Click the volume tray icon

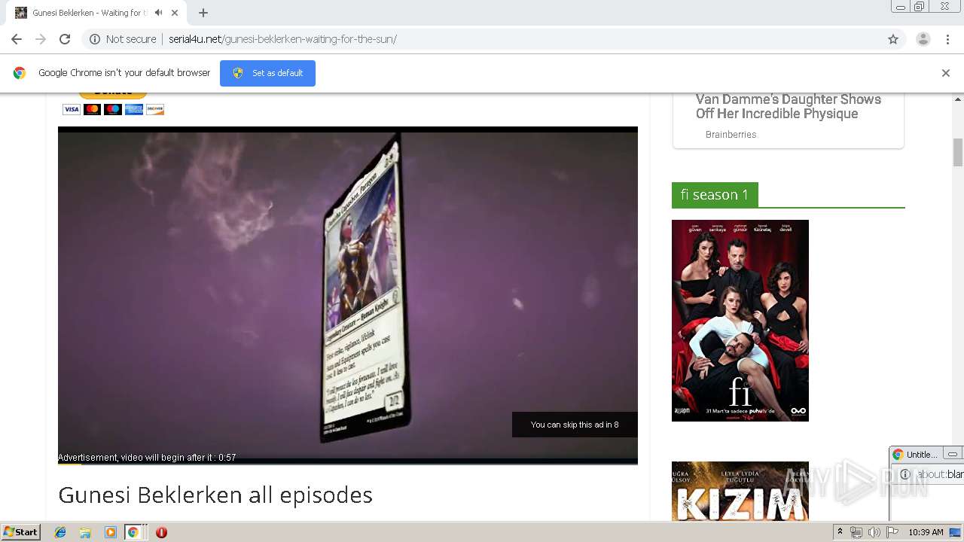point(874,532)
